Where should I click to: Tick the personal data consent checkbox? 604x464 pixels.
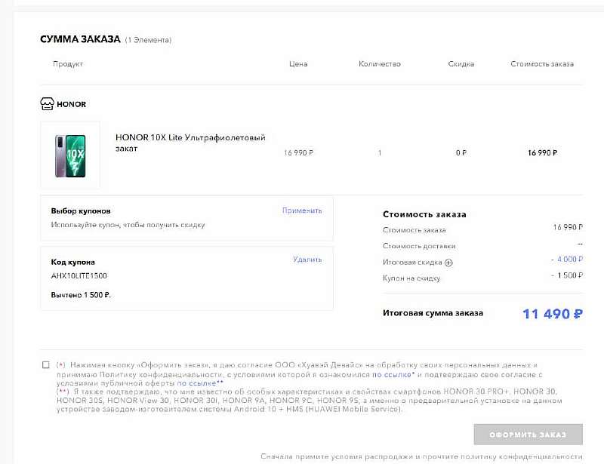[46, 365]
